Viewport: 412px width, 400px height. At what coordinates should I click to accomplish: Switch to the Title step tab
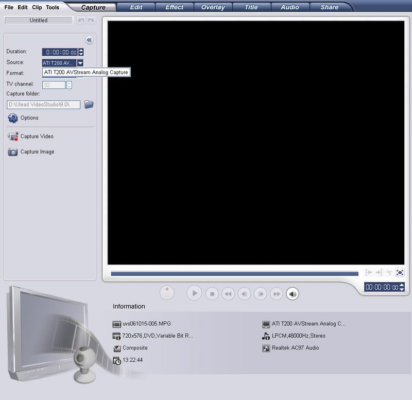(x=251, y=7)
